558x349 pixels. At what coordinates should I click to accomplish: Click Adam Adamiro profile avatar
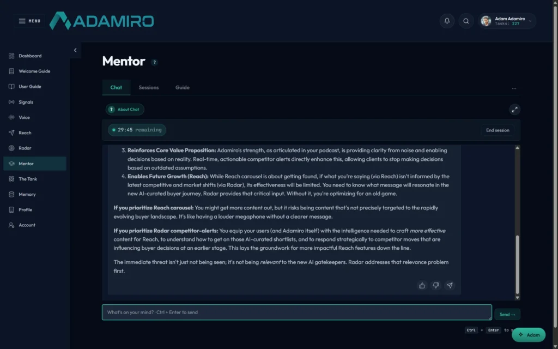(486, 21)
